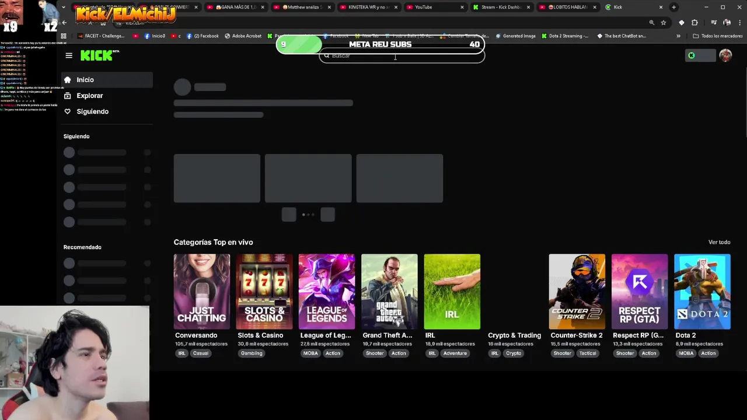This screenshot has width=747, height=420.
Task: Open the Inicio0 YouTube bookmark
Action: [155, 36]
